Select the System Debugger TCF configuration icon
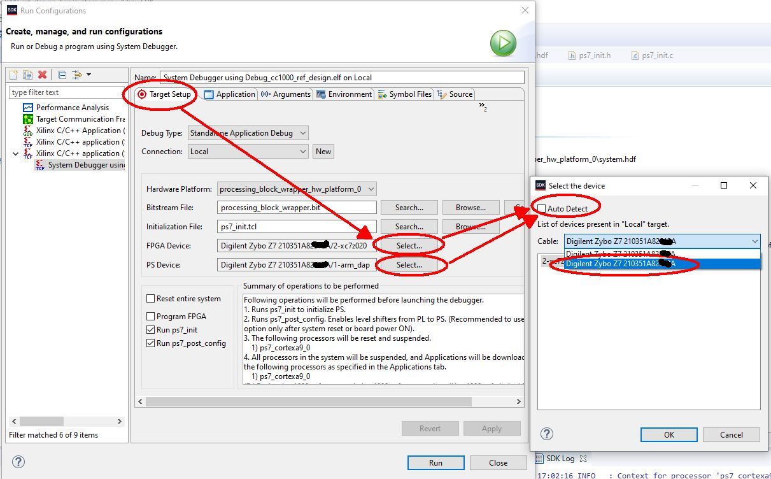Image resolution: width=771 pixels, height=479 pixels. 40,165
